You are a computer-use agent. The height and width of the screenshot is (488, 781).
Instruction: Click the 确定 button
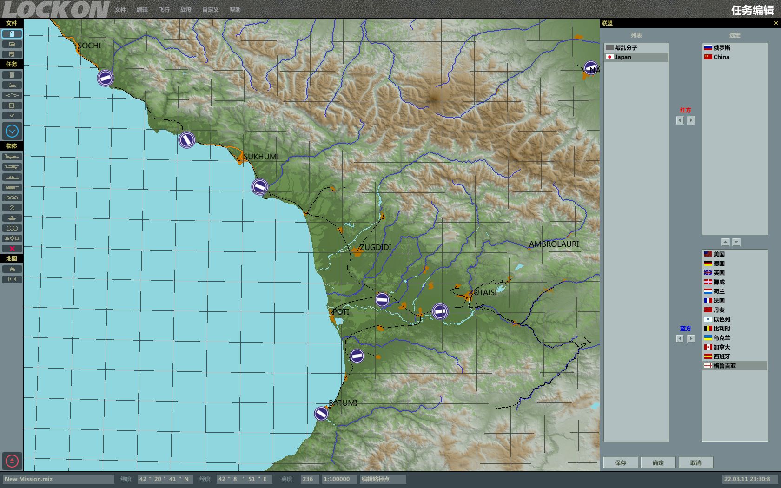658,462
